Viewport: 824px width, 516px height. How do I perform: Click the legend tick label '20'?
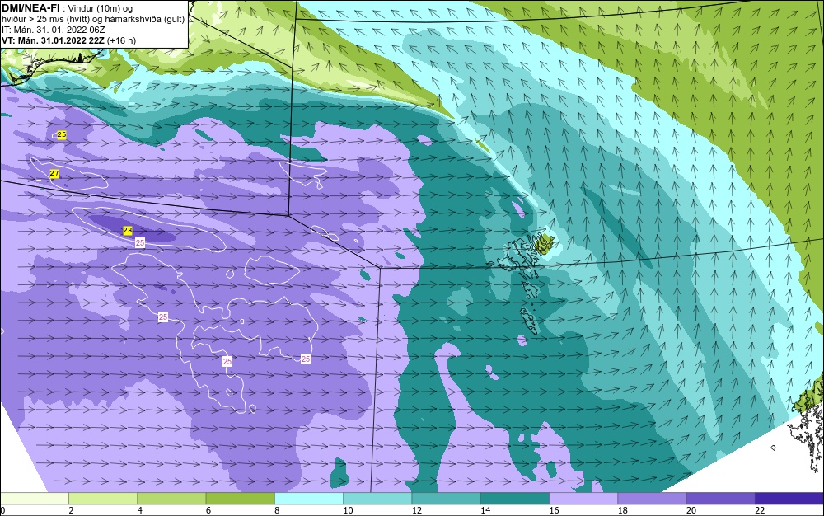(691, 510)
